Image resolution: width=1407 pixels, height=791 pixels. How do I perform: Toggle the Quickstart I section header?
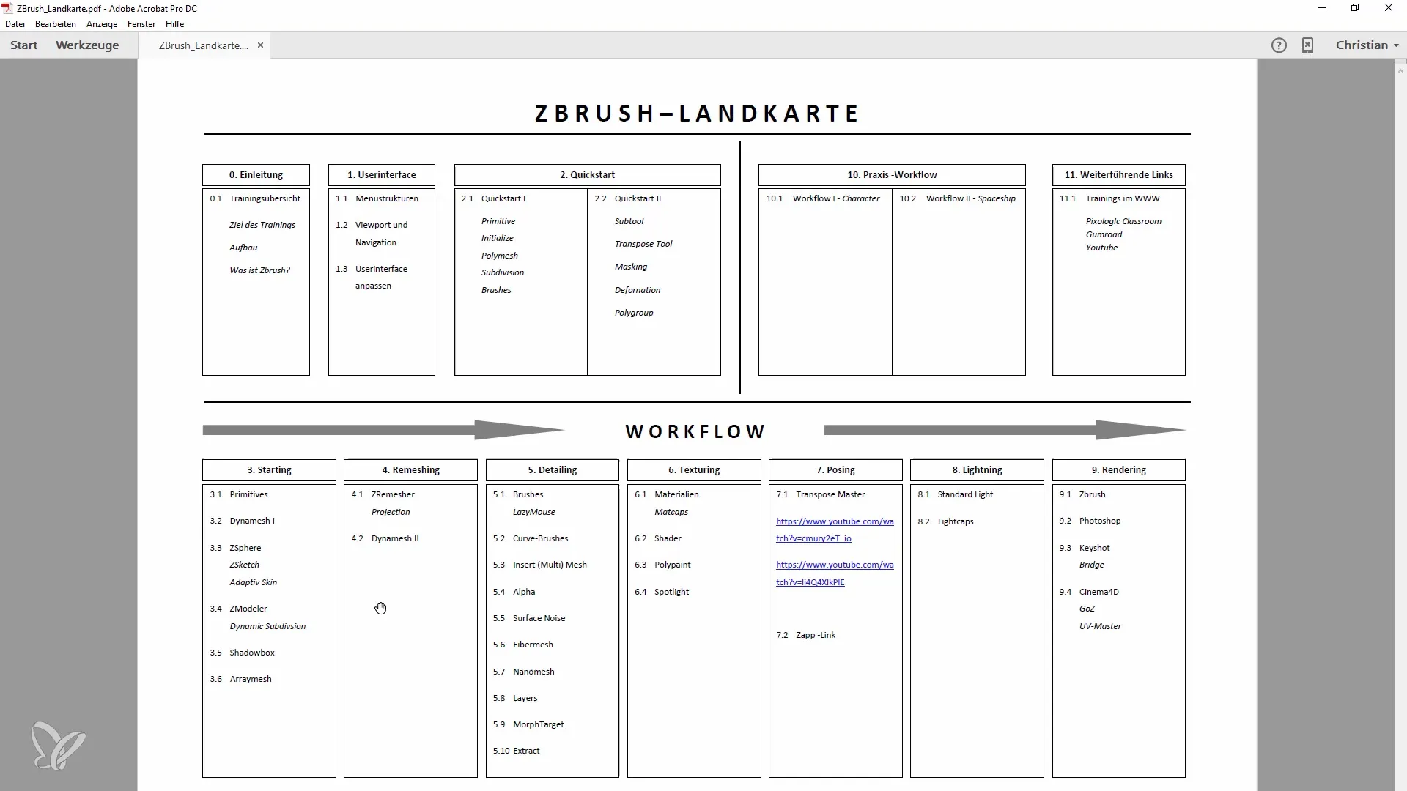[503, 198]
